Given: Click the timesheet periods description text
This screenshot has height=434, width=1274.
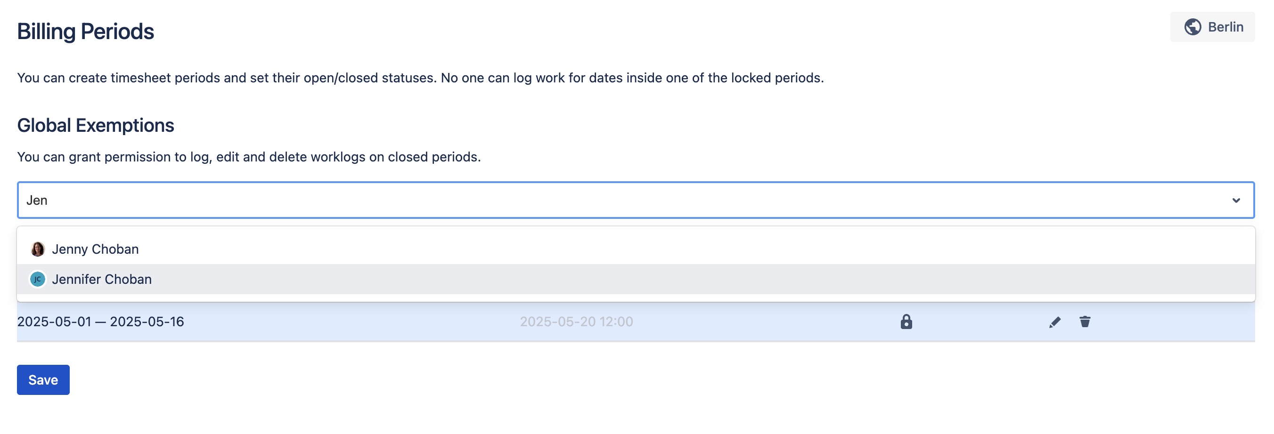Looking at the screenshot, I should click(x=420, y=78).
